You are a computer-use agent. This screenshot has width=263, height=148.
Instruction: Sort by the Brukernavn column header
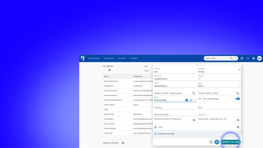click(138, 76)
